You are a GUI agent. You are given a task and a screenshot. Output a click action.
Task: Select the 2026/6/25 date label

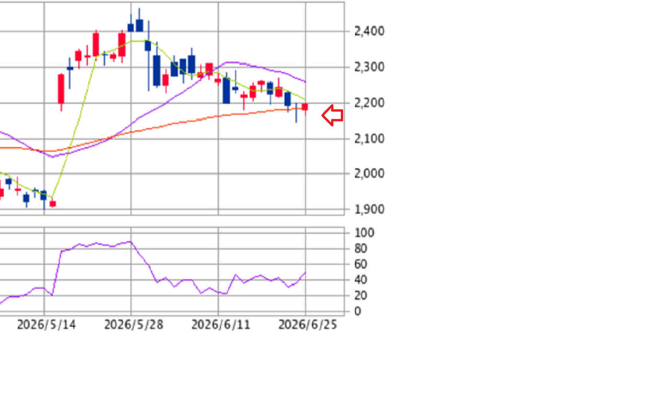tap(308, 325)
